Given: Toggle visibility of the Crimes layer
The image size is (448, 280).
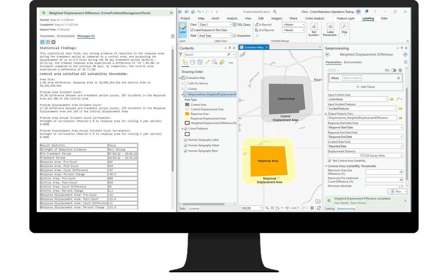Looking at the screenshot, I should click(x=185, y=89).
